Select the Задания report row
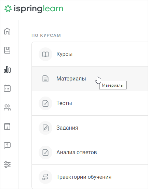 point(90,128)
